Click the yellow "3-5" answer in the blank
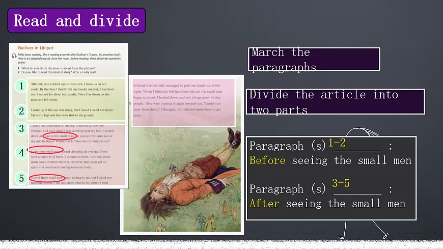 coord(341,183)
